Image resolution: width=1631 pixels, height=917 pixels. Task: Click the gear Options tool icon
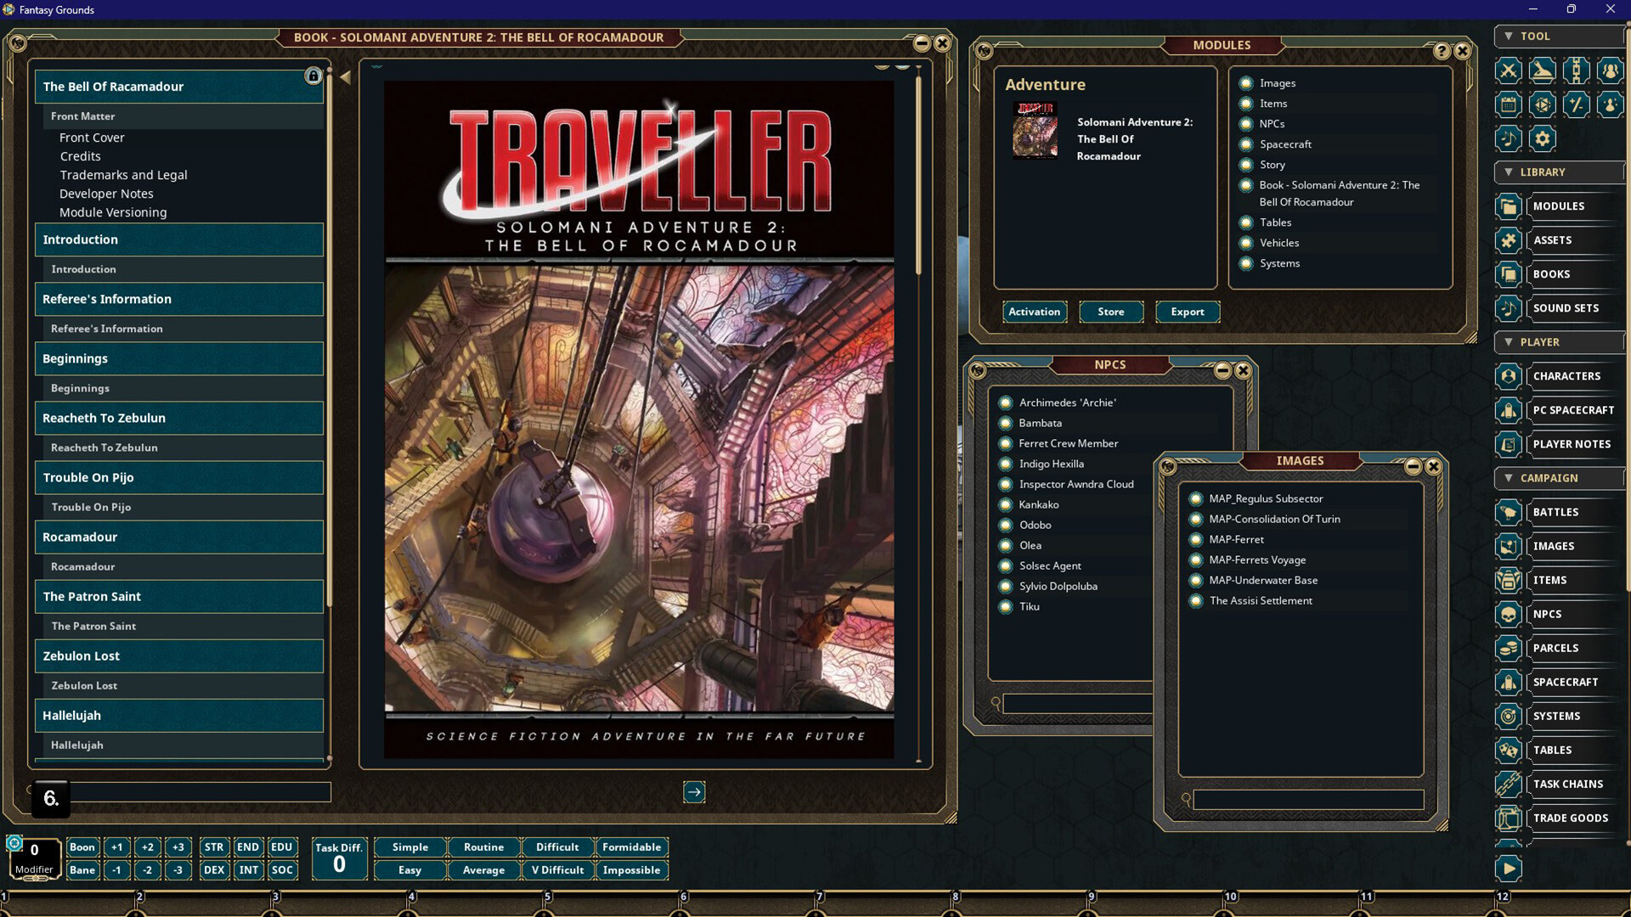[1543, 138]
